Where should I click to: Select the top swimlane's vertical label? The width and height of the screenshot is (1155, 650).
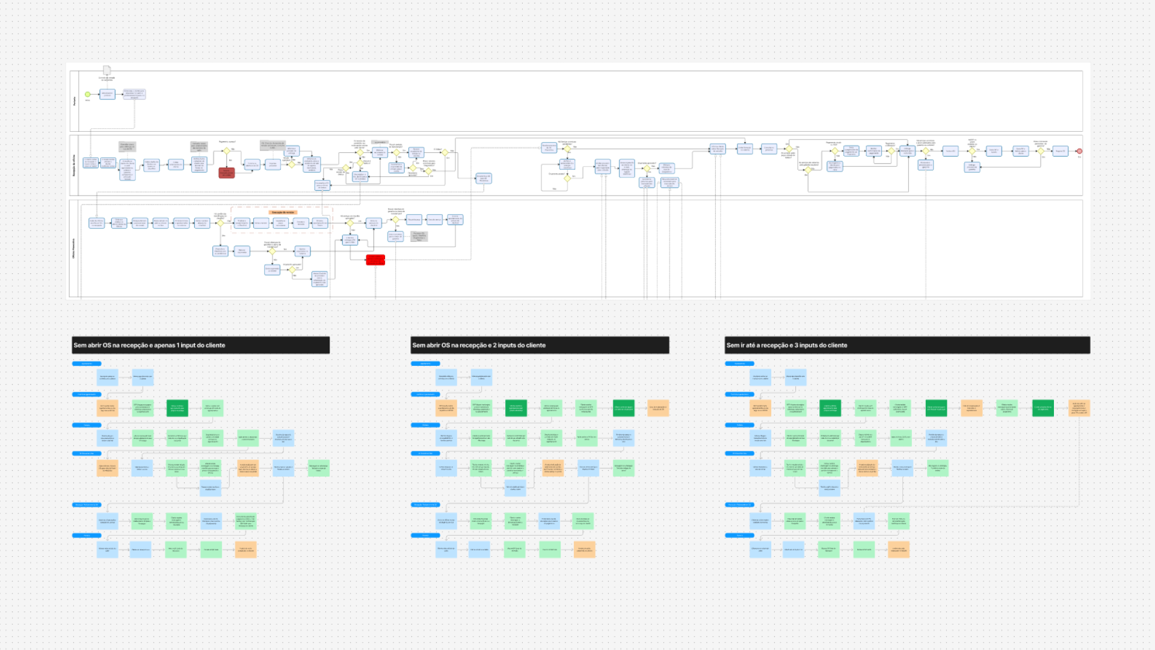(75, 101)
